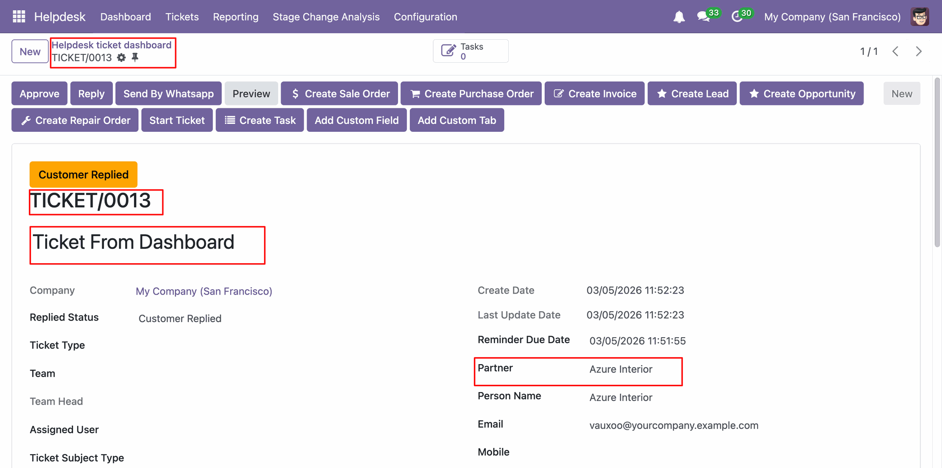The height and width of the screenshot is (468, 942).
Task: Open the gear actions menu beside TICKET/0013
Action: click(121, 58)
